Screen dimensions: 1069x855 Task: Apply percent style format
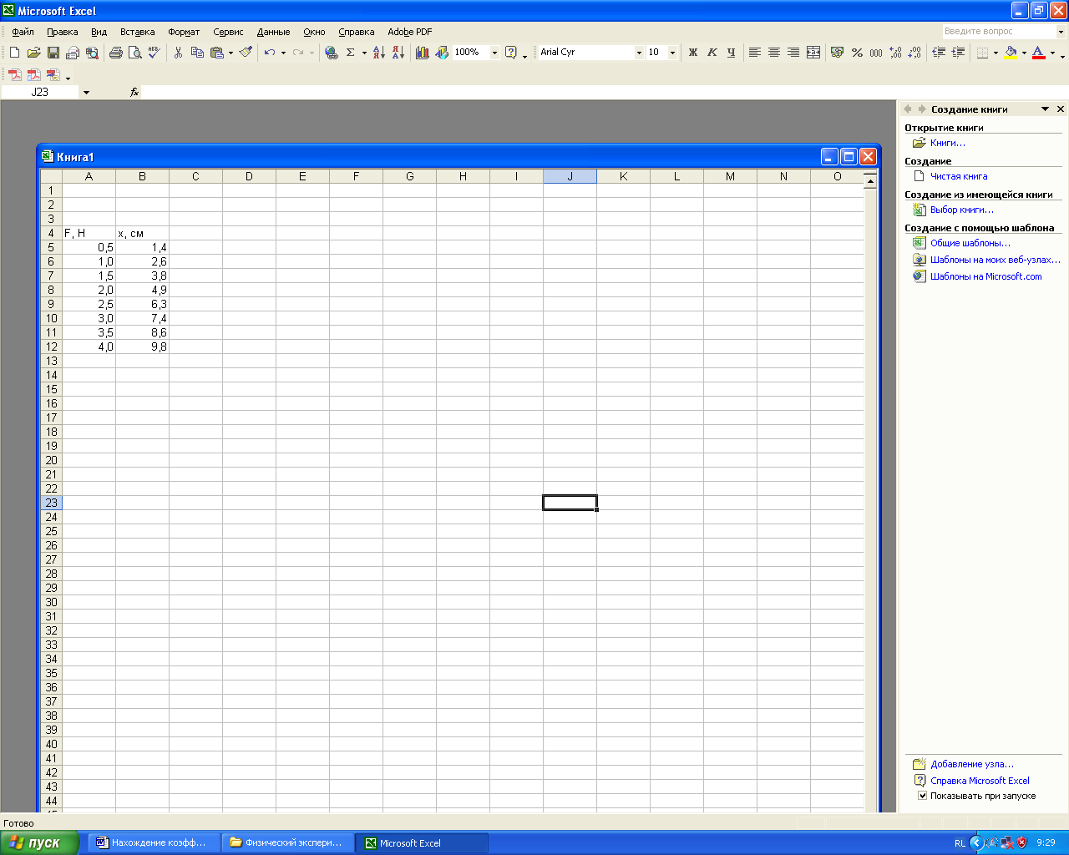pyautogui.click(x=857, y=53)
